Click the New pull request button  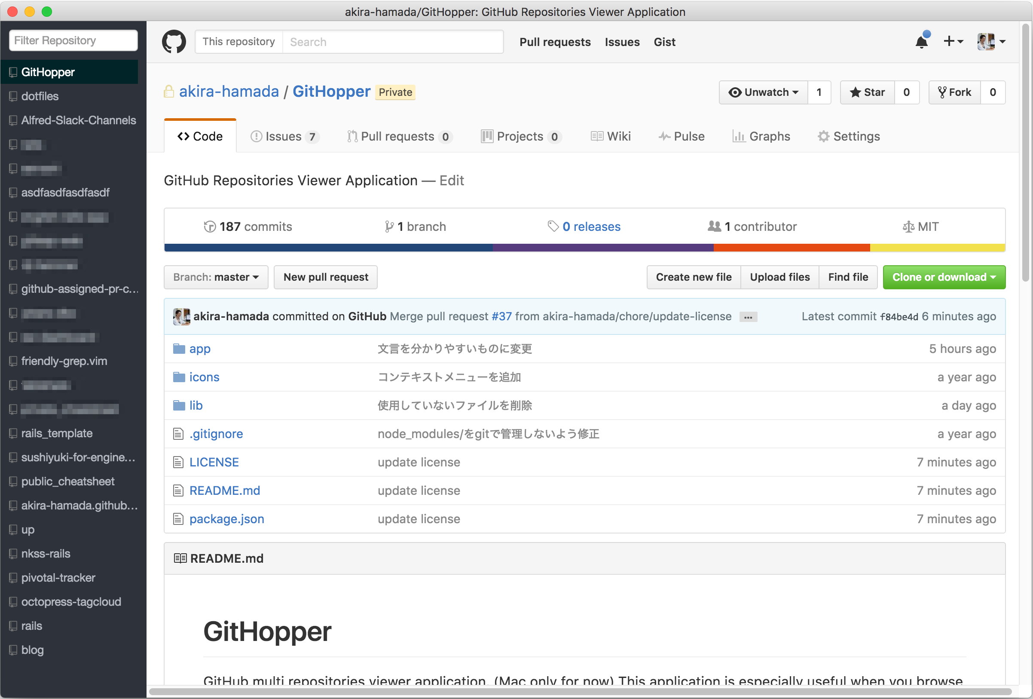coord(325,277)
